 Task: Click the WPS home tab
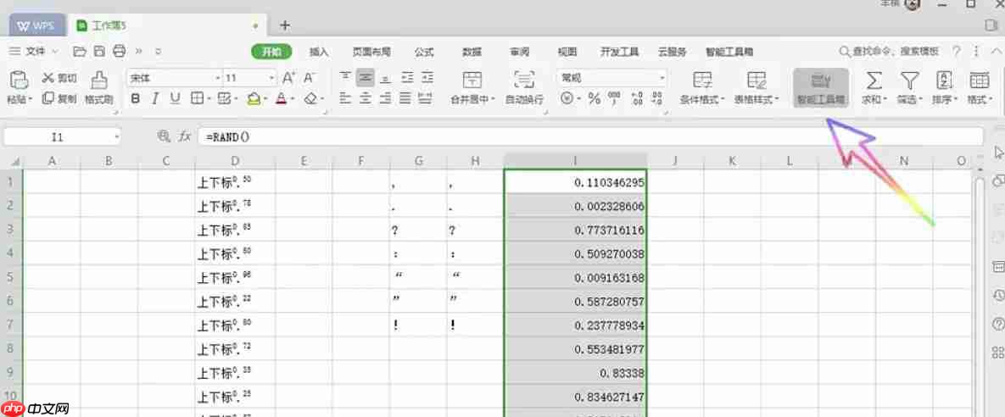point(36,25)
